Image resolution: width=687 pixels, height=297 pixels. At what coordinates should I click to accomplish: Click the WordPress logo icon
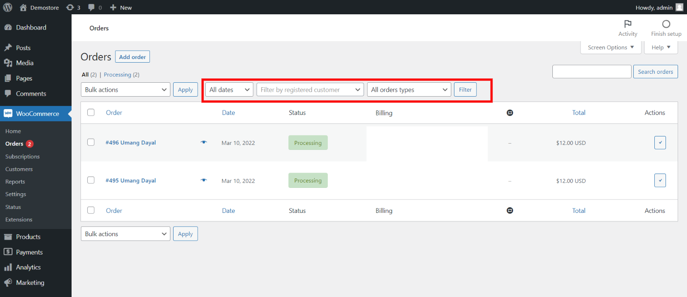click(x=8, y=7)
